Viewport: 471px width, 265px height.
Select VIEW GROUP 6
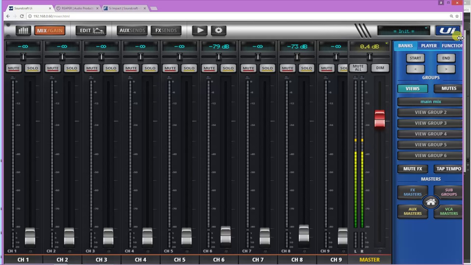pos(430,155)
